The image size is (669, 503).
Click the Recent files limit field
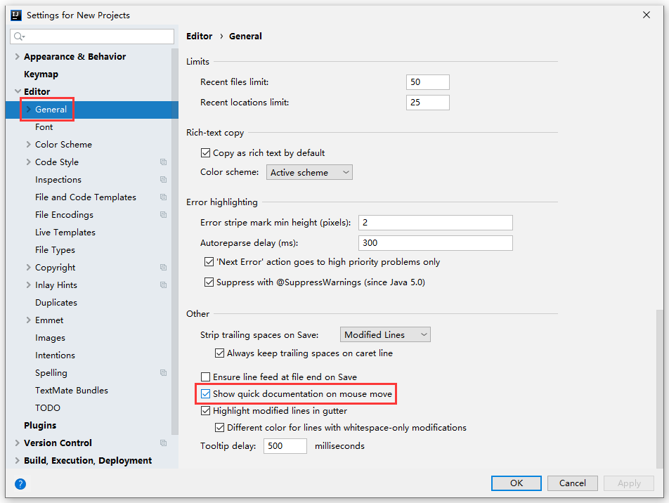coord(427,82)
